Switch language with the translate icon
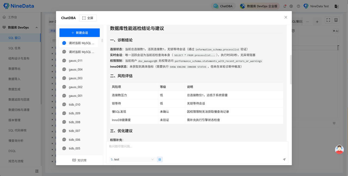The width and height of the screenshot is (348, 176). (336, 6)
